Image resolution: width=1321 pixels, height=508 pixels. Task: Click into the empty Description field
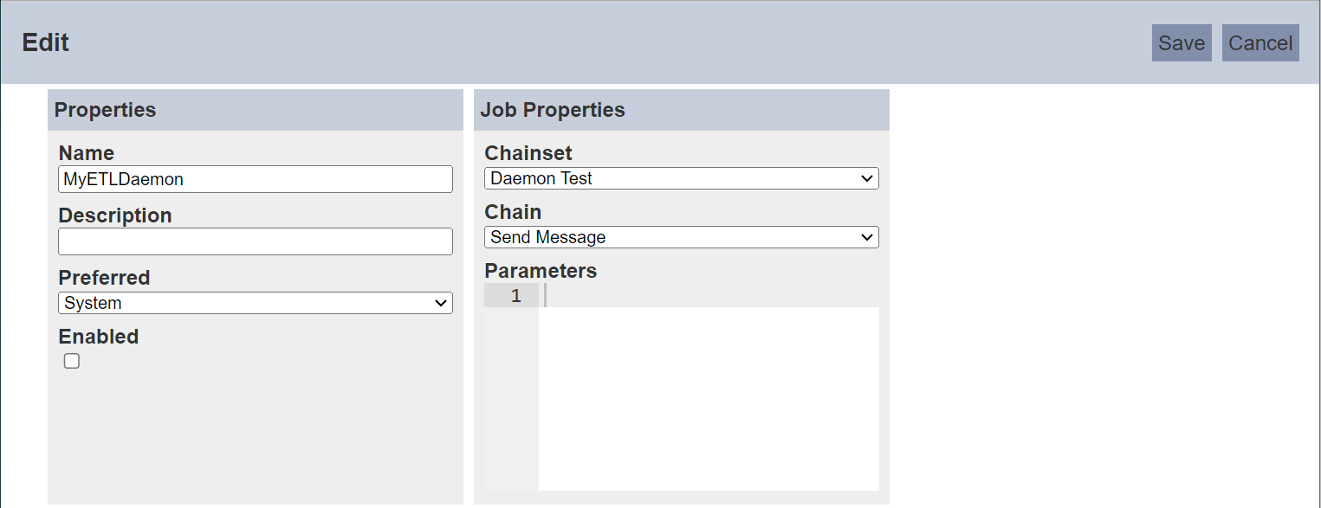coord(256,241)
